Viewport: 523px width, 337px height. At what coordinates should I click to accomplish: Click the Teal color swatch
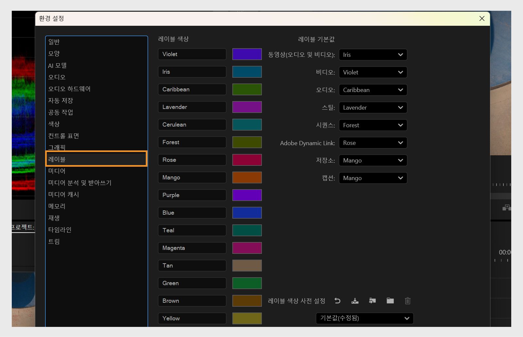tap(247, 230)
